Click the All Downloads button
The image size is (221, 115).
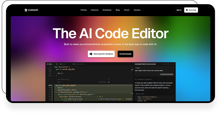[x=126, y=54]
